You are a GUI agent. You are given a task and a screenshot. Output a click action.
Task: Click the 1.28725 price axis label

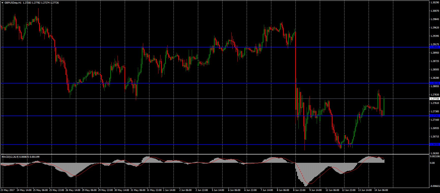pyautogui.click(x=435, y=61)
